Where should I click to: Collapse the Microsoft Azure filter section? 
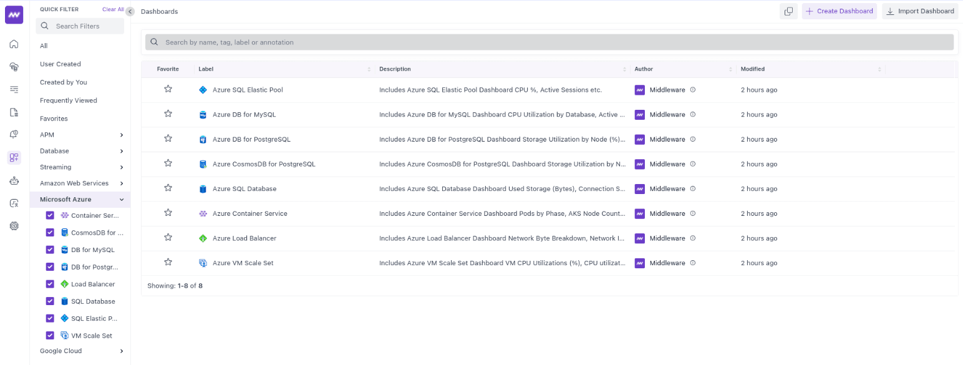coord(122,199)
